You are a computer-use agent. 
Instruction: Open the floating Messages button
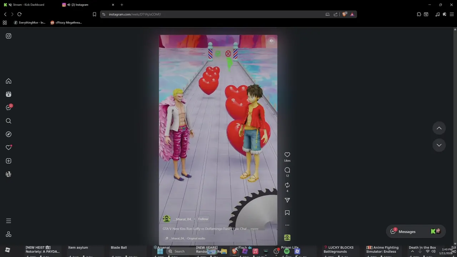point(416,231)
